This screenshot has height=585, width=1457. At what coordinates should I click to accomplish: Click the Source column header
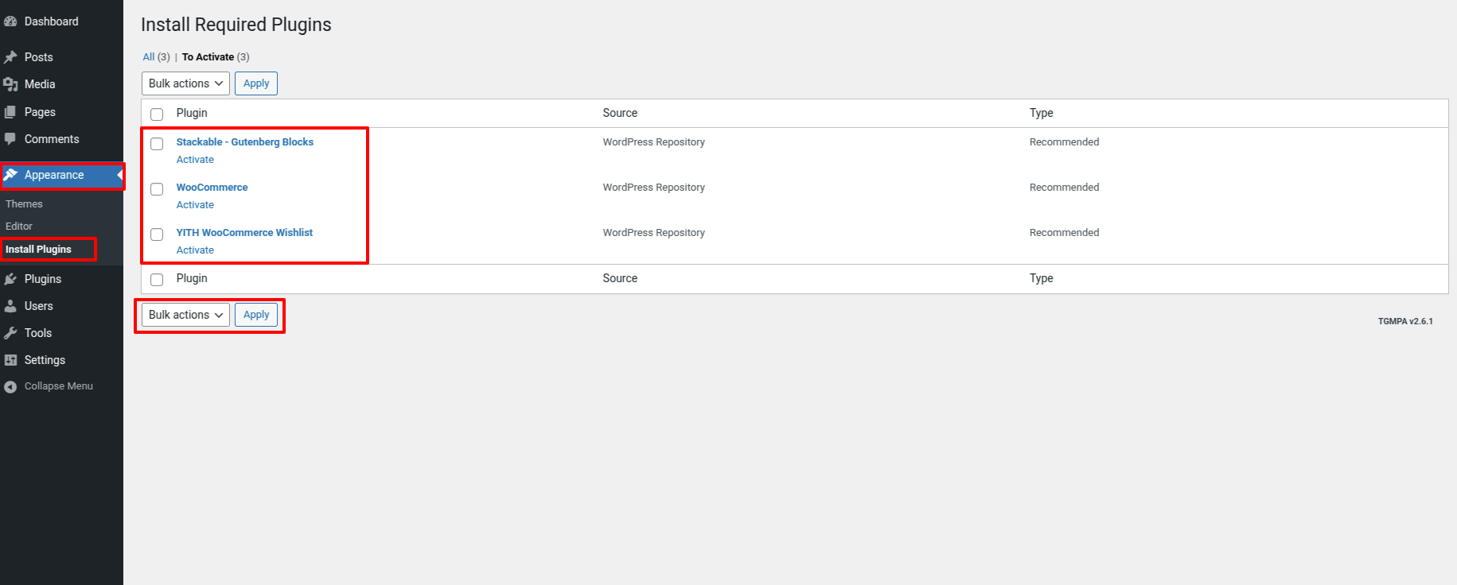point(620,113)
